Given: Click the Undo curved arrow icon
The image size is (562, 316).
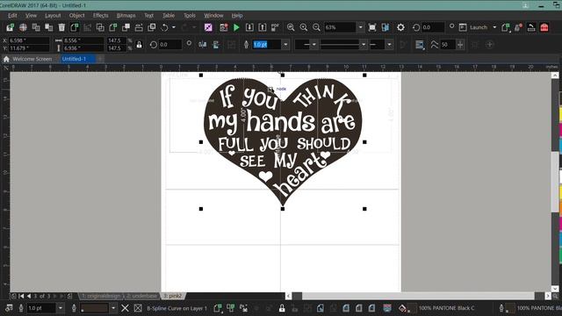Looking at the screenshot, I should [x=164, y=27].
